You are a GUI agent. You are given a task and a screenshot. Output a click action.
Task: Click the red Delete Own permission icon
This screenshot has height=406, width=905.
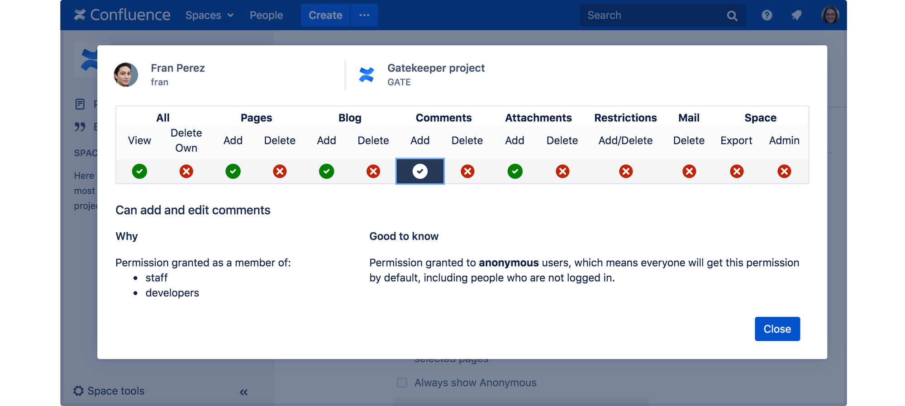[x=186, y=172]
